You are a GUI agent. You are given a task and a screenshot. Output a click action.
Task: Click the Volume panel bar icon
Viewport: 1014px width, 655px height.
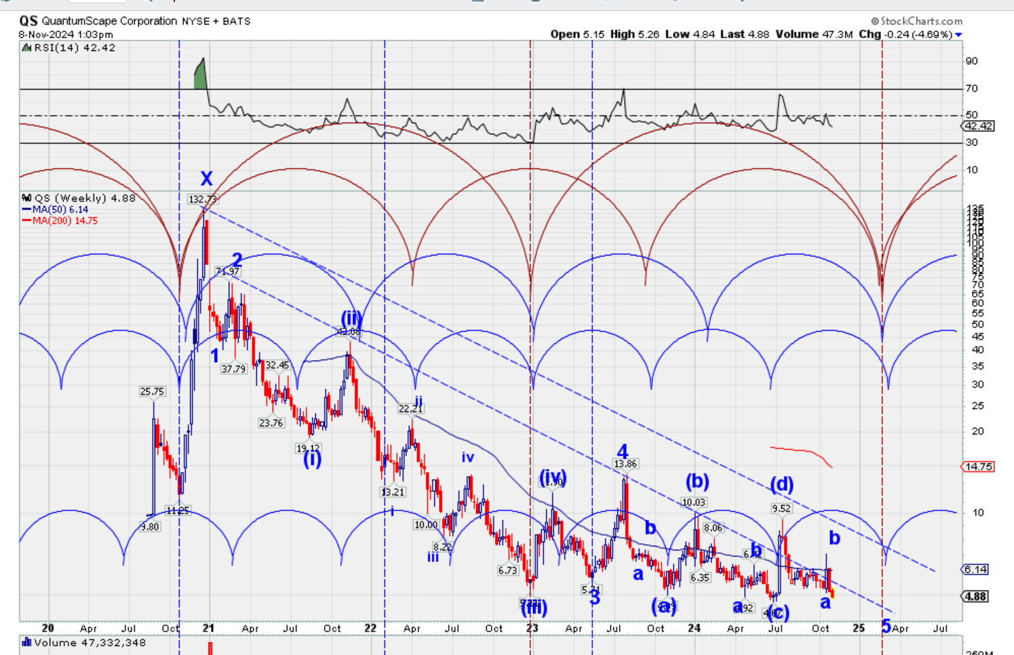click(26, 642)
